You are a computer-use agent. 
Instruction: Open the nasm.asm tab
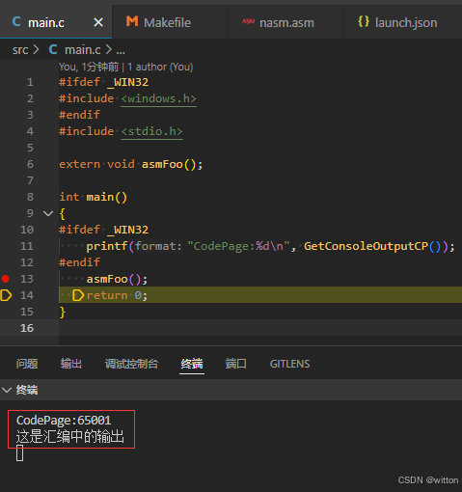tap(285, 22)
